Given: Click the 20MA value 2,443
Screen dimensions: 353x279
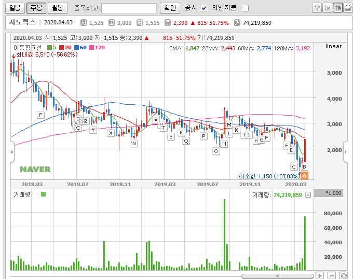Looking at the screenshot, I should tap(228, 48).
